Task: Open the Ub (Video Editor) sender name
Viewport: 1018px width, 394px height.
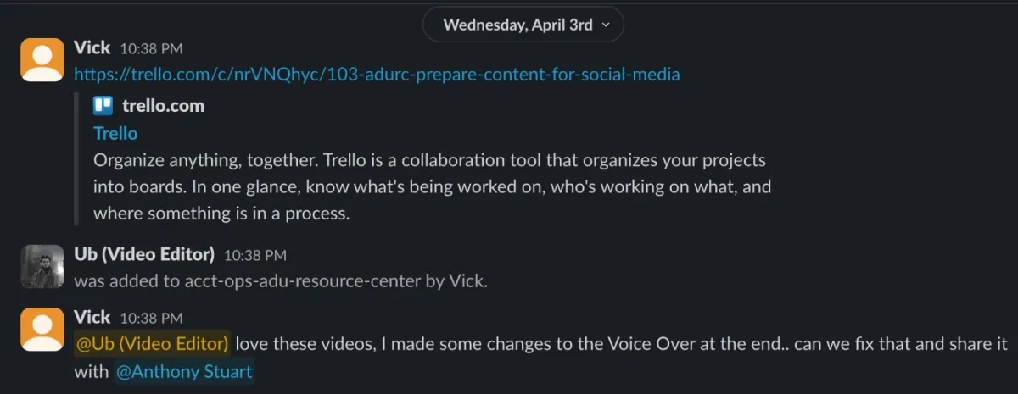Action: [144, 254]
